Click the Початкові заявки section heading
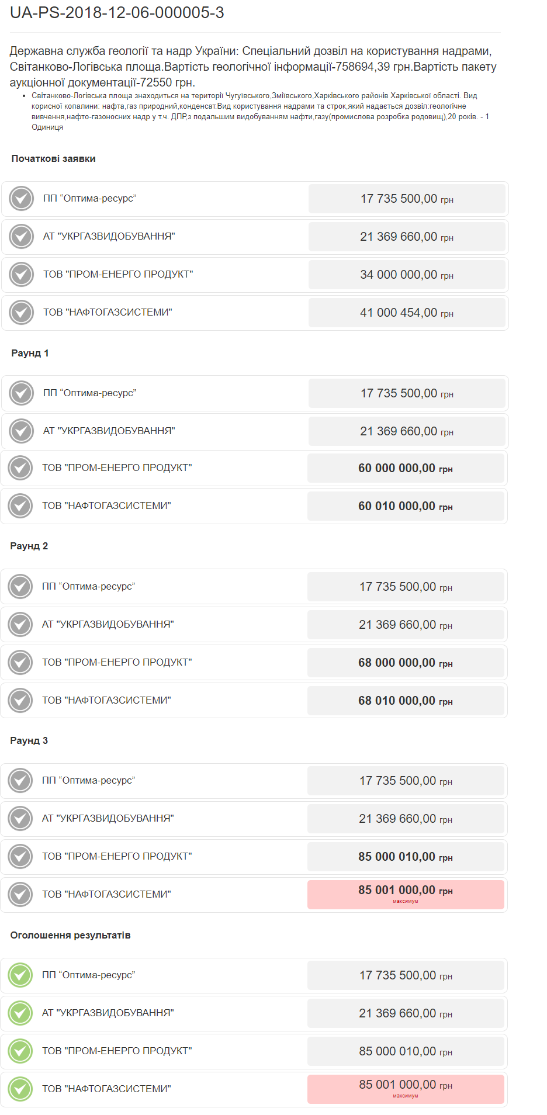This screenshot has width=547, height=1115. pos(53,159)
